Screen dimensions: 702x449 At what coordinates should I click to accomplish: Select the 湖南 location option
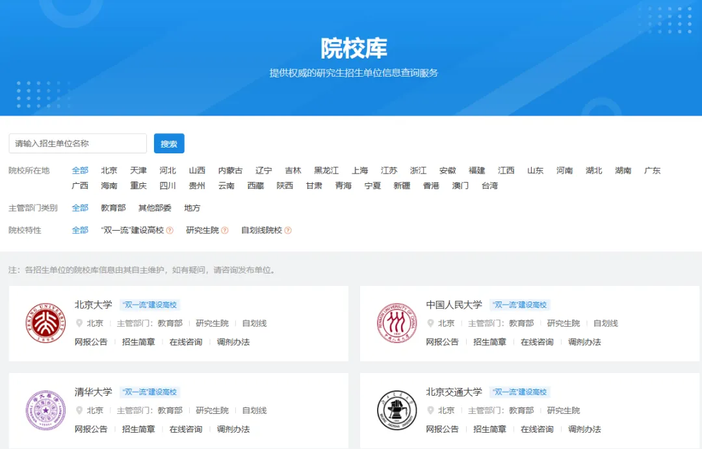(x=623, y=170)
